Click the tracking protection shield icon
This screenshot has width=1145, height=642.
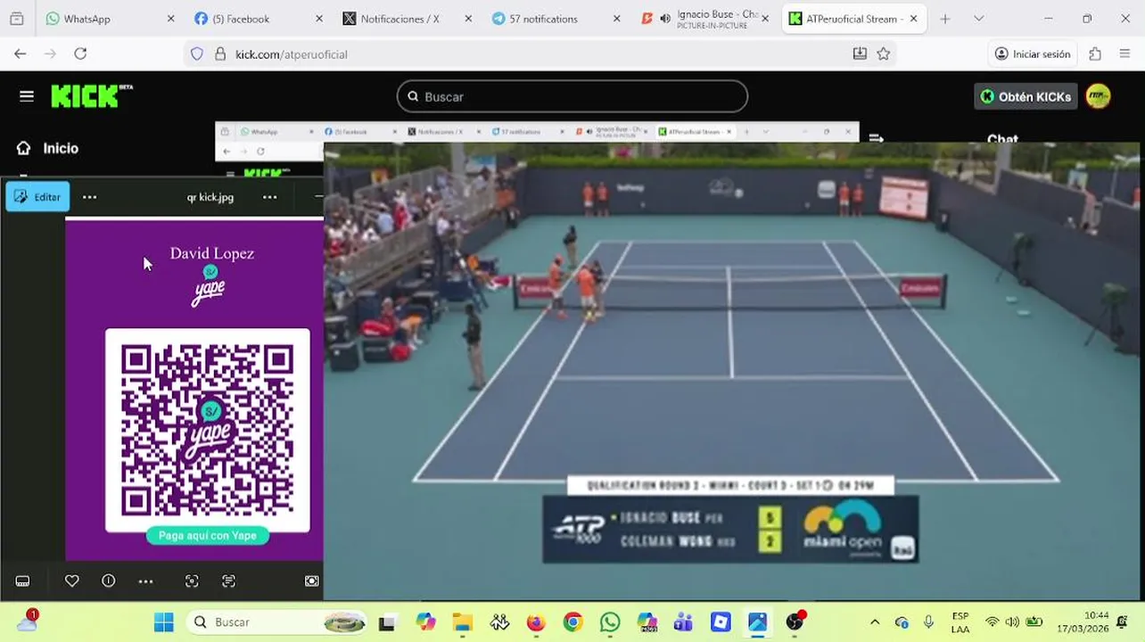tap(197, 53)
